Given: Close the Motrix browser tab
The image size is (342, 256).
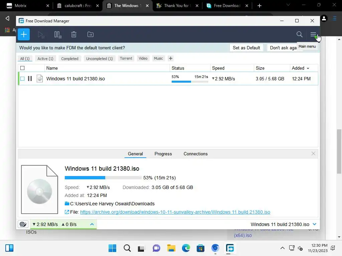Looking at the screenshot, I should point(48,6).
